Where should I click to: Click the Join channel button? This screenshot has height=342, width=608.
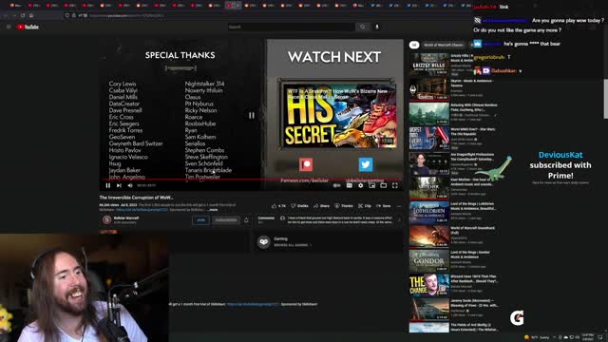(x=200, y=220)
